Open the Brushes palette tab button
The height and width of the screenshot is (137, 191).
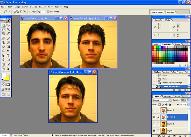pos(171,12)
